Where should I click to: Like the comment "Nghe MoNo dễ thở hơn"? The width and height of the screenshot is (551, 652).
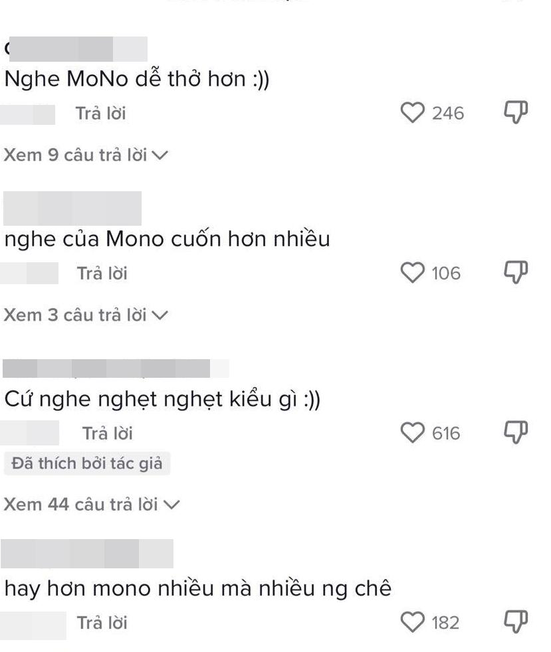click(413, 114)
